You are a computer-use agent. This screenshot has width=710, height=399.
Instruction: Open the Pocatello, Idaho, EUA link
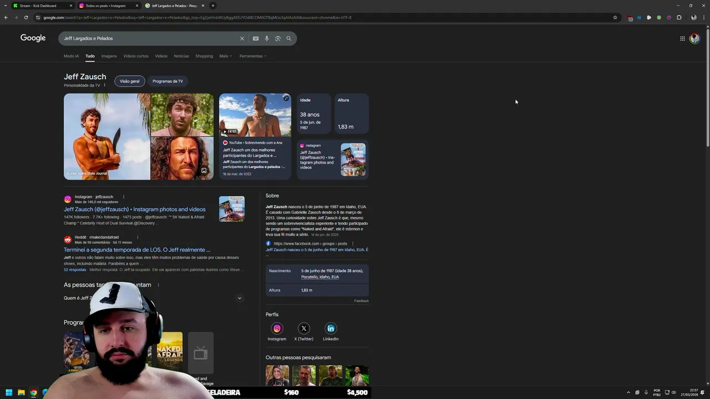(320, 277)
